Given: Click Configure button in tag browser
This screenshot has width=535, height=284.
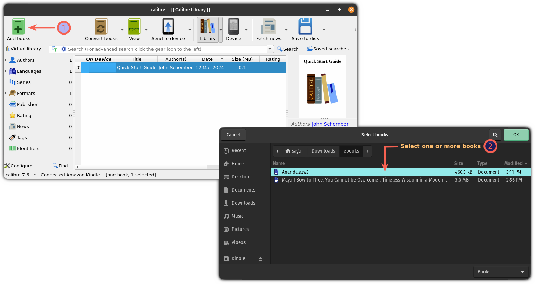Looking at the screenshot, I should tap(18, 166).
